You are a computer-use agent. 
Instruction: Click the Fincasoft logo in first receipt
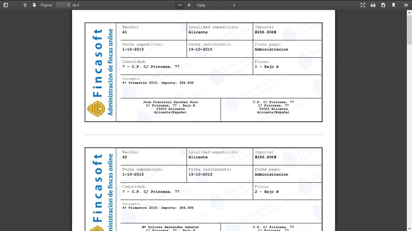[x=100, y=72]
